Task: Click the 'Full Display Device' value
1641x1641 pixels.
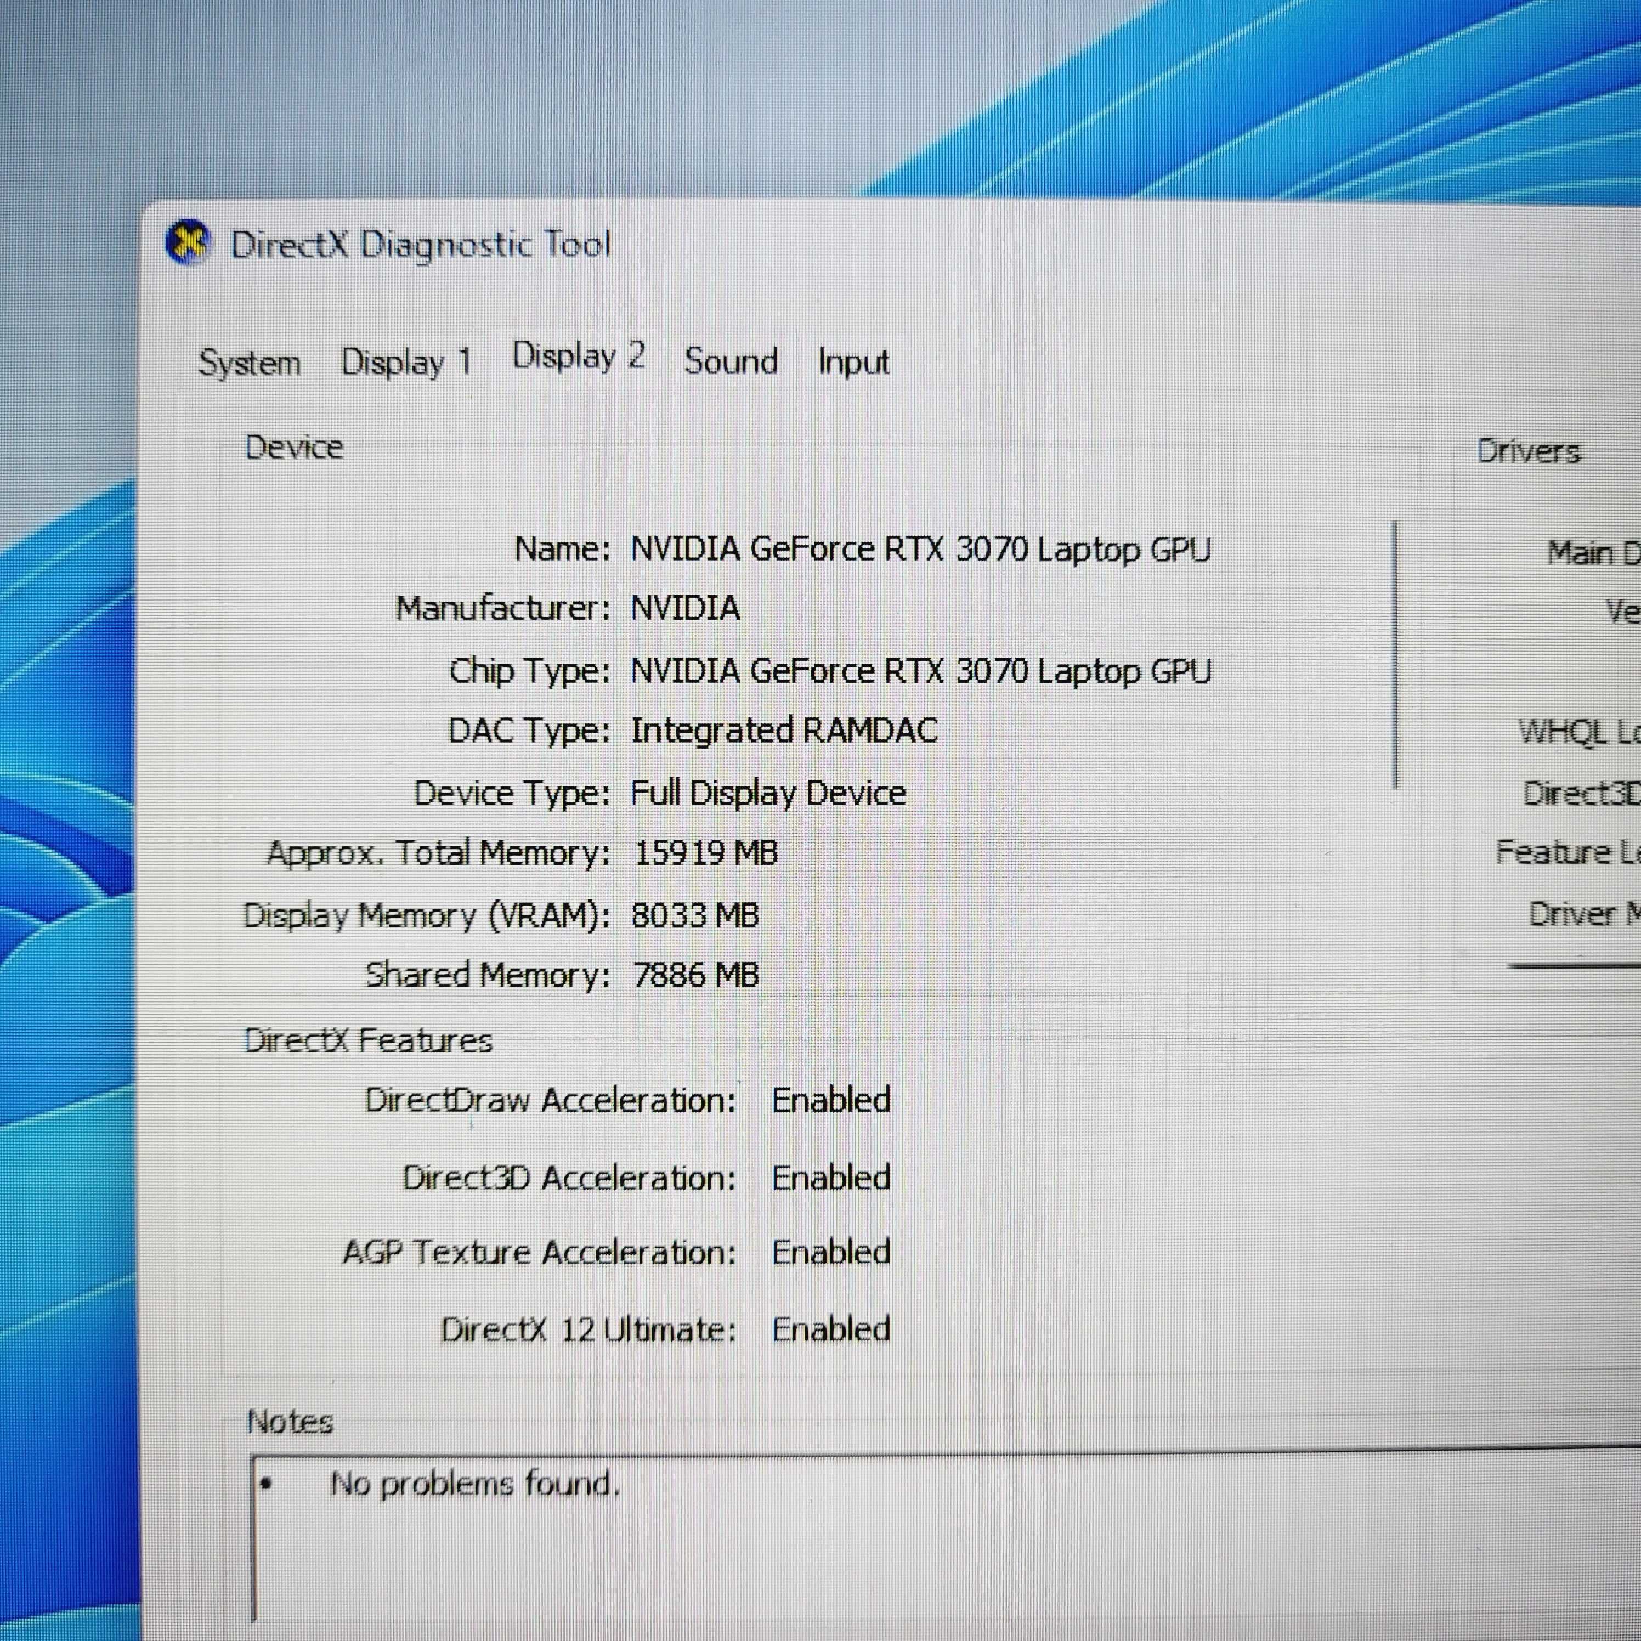Action: tap(768, 793)
